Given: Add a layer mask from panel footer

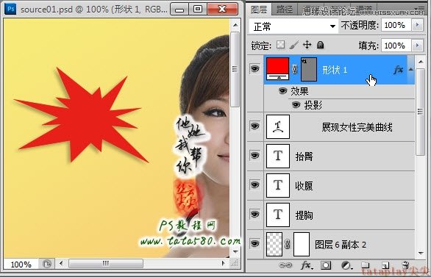Looking at the screenshot, I should pyautogui.click(x=326, y=265).
